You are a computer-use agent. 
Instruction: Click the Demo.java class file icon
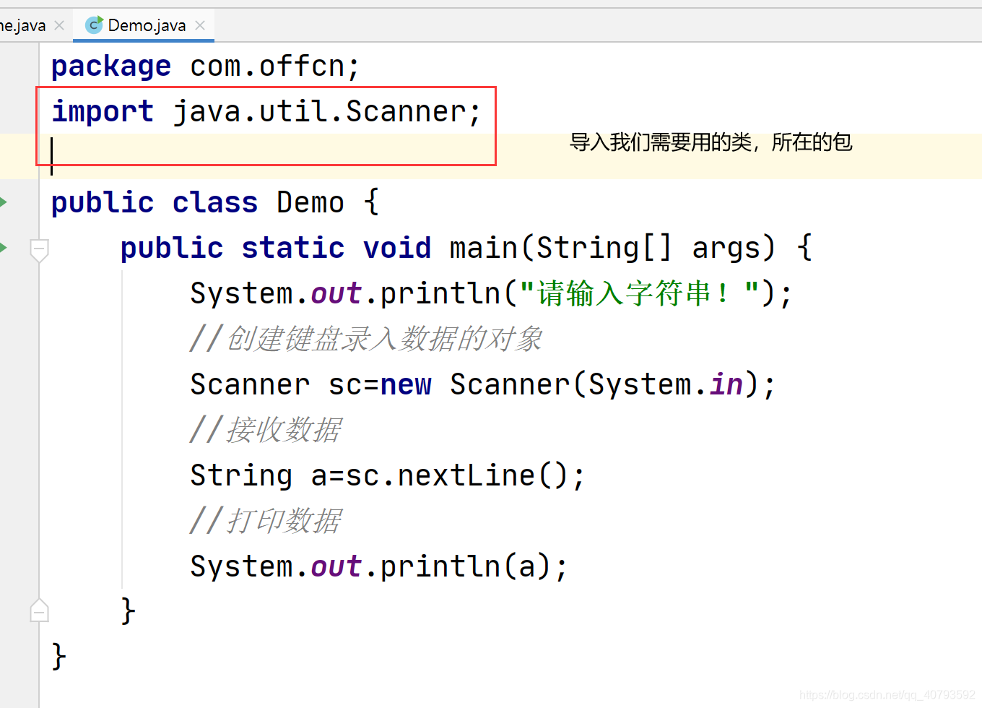click(94, 25)
